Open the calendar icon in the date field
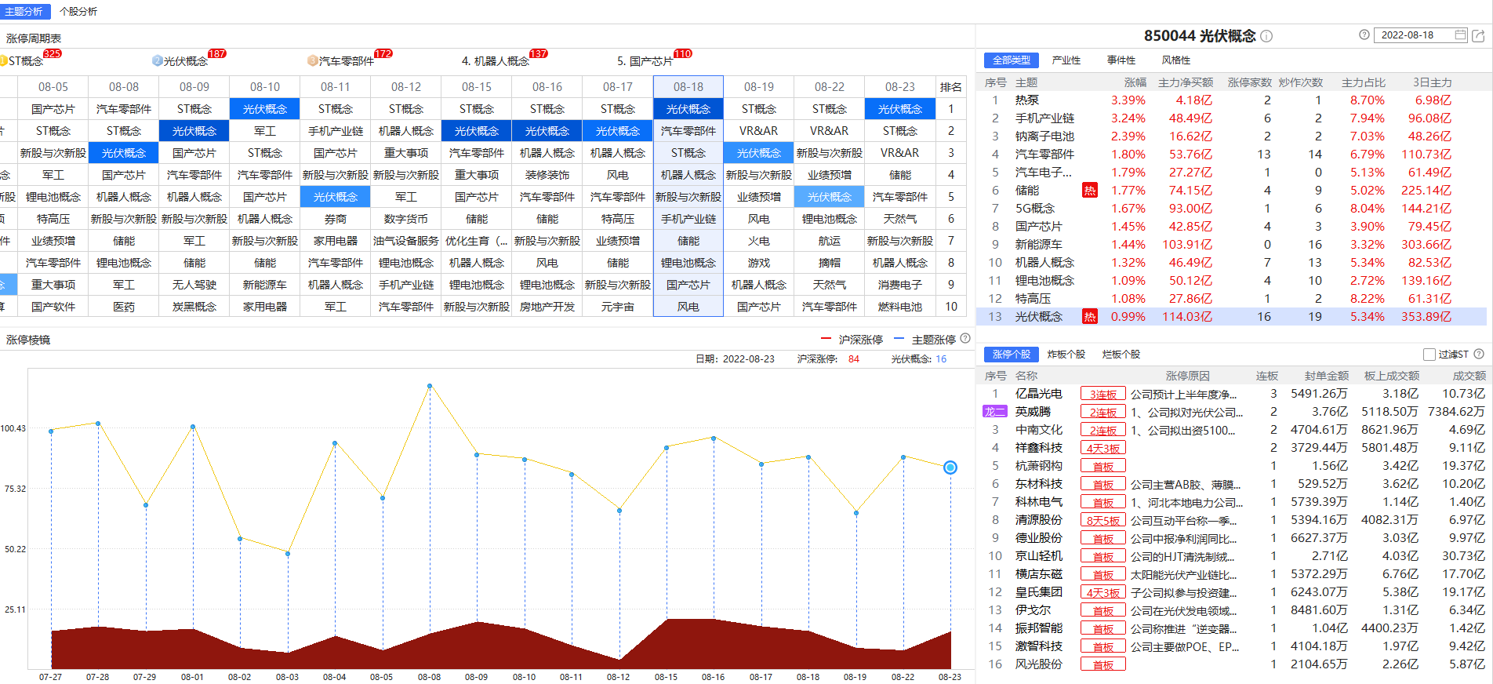Screen dimensions: 1493x684 tap(1460, 35)
